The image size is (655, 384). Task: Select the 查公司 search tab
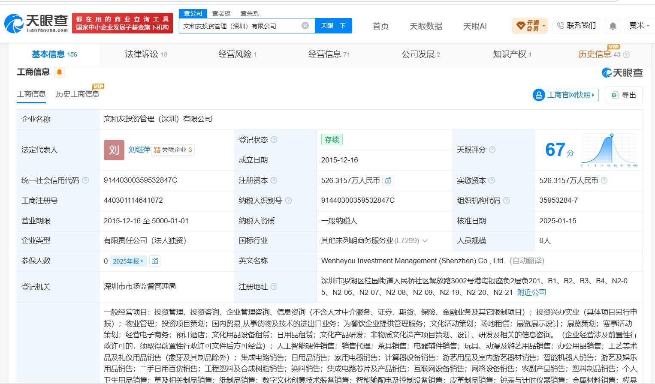(x=193, y=13)
